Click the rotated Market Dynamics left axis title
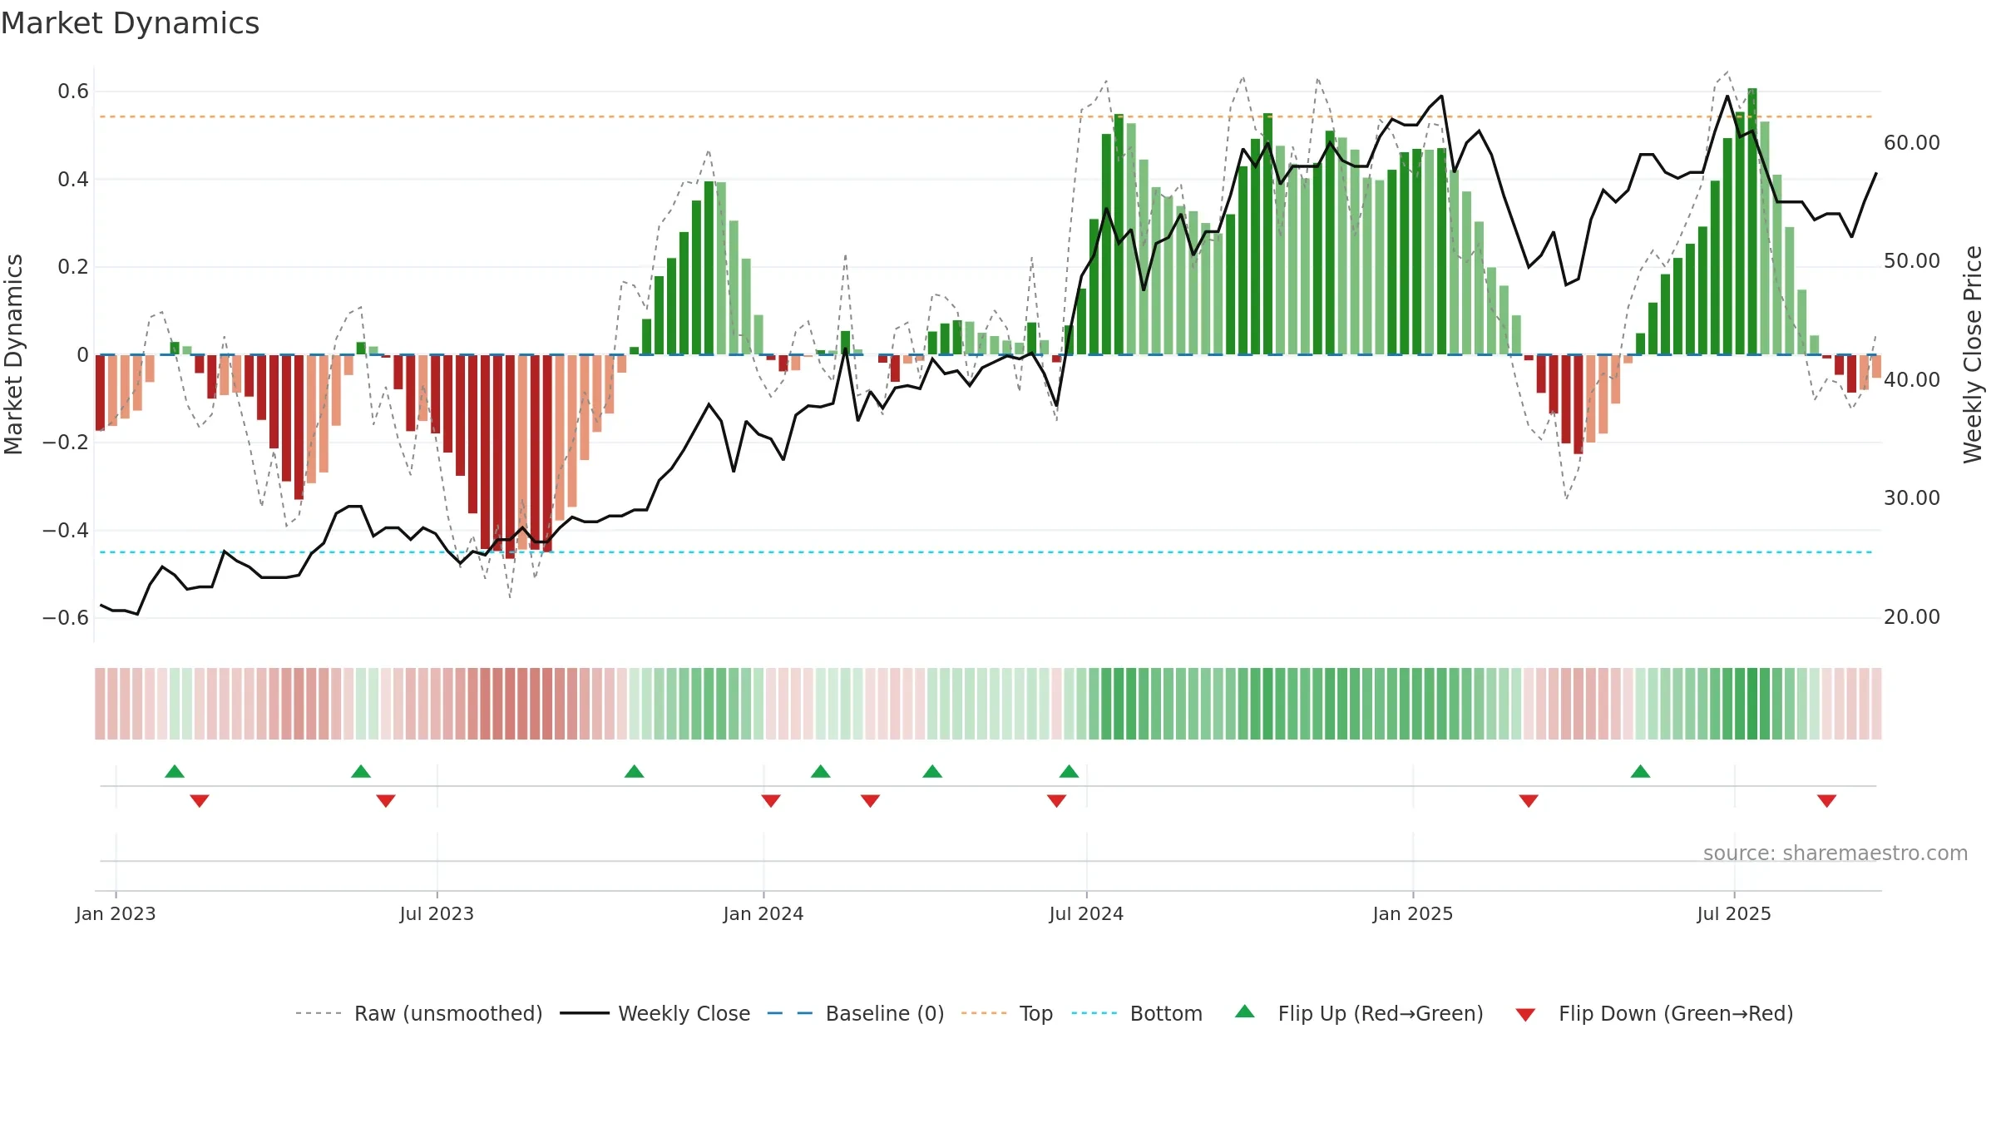The width and height of the screenshot is (1996, 1123). click(13, 354)
